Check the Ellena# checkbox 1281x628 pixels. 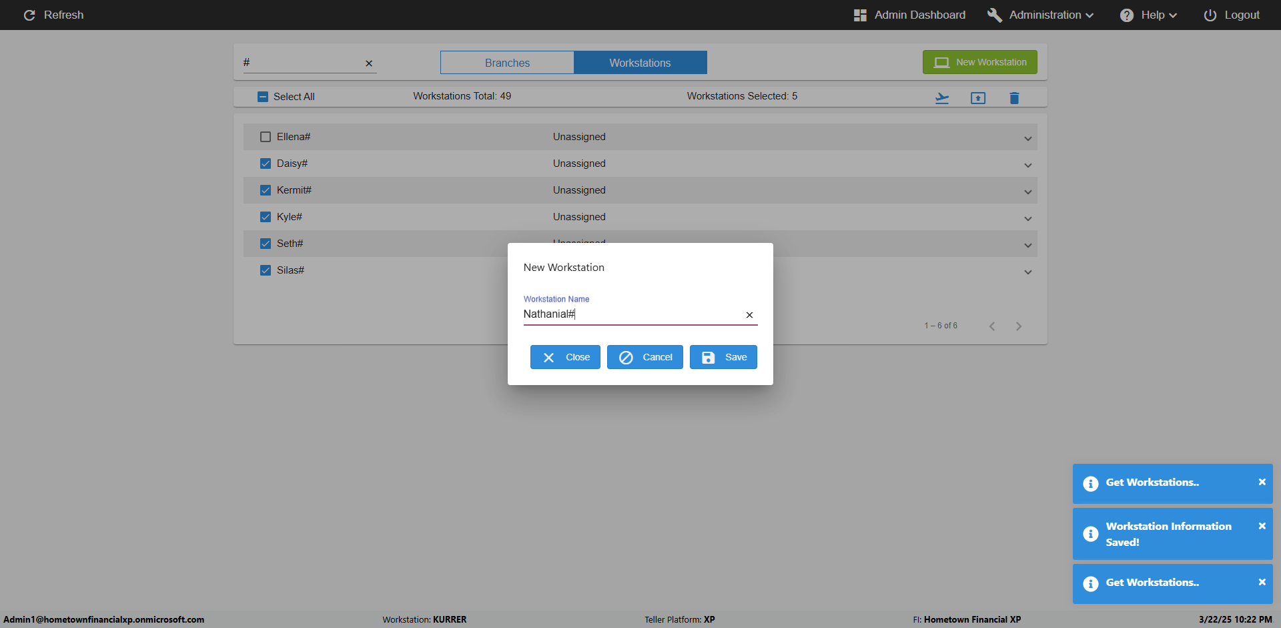[266, 137]
